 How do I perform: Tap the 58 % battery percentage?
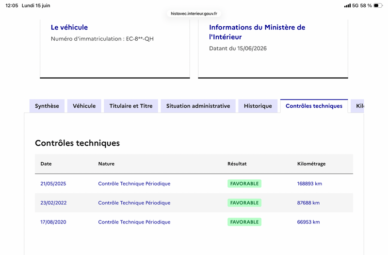point(366,5)
